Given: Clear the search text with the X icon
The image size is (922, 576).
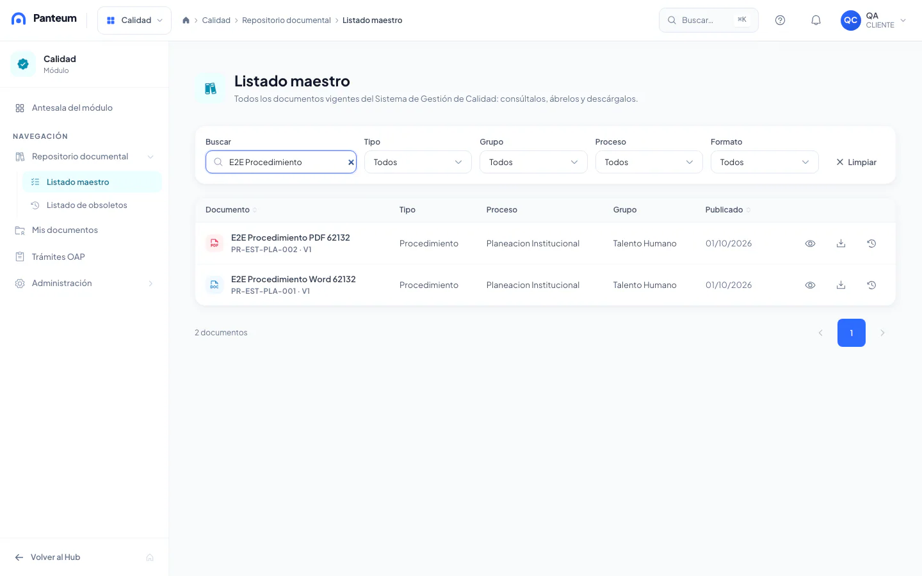Looking at the screenshot, I should click(x=351, y=163).
